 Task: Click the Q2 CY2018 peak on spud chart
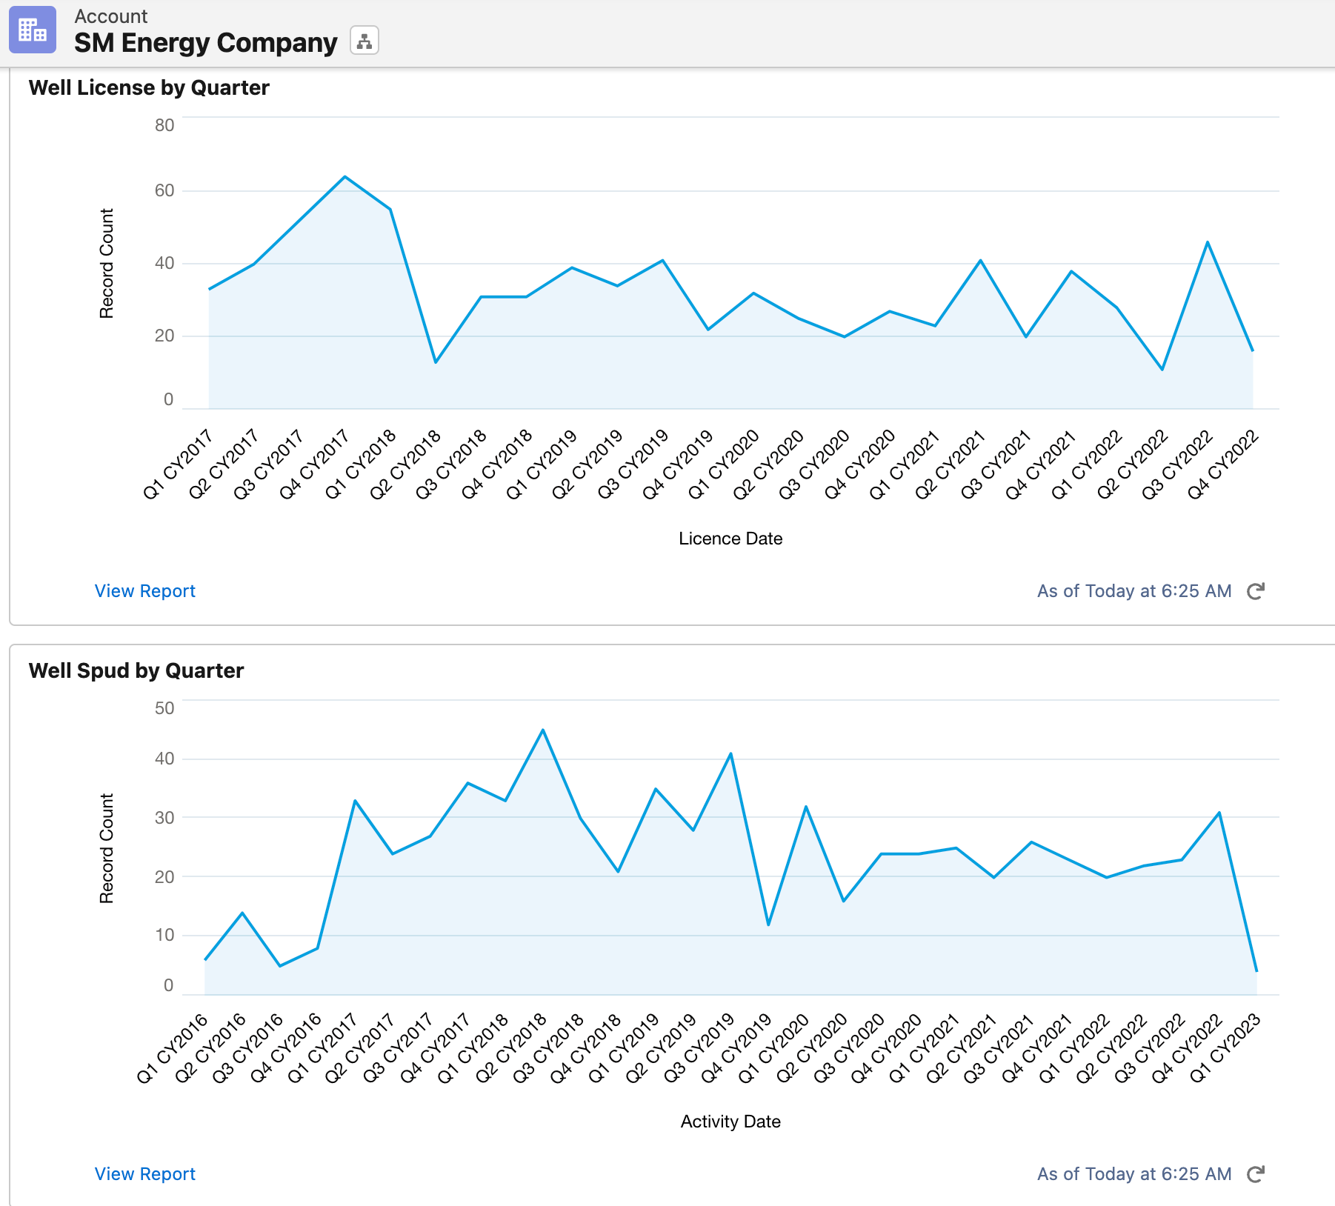pos(543,730)
